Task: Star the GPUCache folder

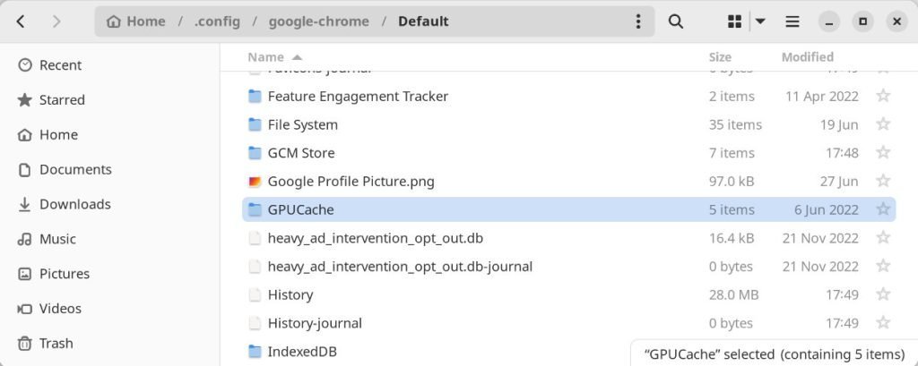Action: pyautogui.click(x=883, y=209)
